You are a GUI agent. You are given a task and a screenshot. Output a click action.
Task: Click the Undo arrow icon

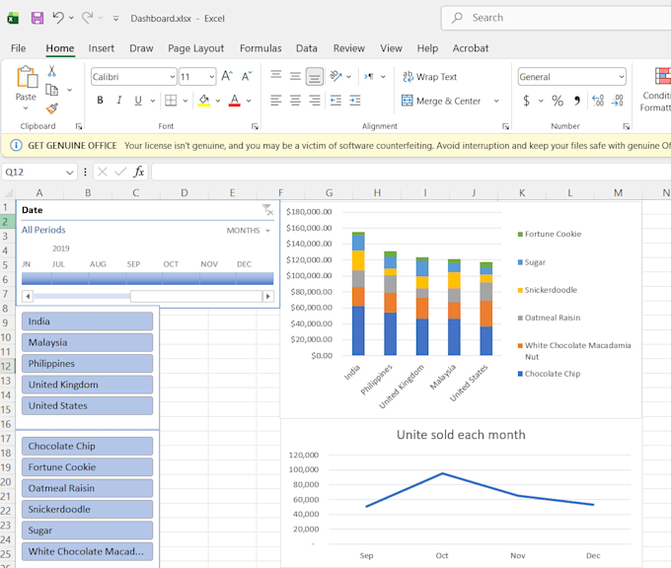(x=58, y=18)
